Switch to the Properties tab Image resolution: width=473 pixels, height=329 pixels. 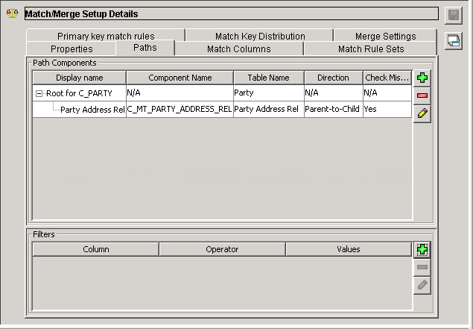[72, 48]
